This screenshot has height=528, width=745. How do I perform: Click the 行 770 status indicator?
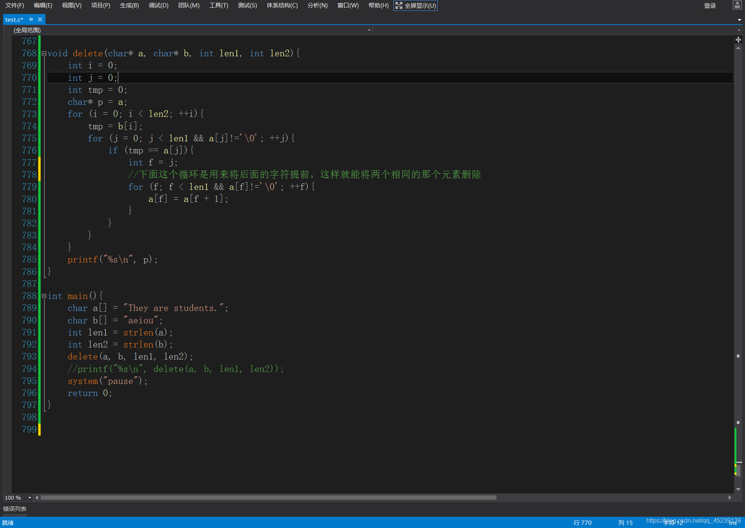point(582,523)
